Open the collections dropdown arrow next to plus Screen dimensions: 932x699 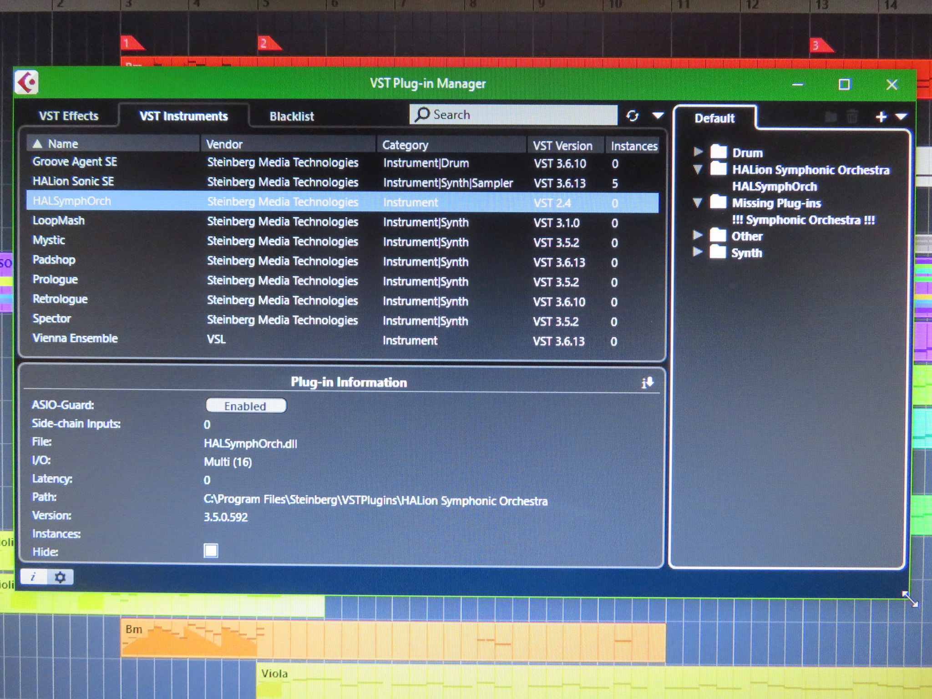pyautogui.click(x=901, y=117)
